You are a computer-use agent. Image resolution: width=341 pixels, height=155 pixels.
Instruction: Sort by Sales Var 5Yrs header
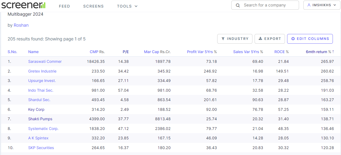pyautogui.click(x=248, y=52)
